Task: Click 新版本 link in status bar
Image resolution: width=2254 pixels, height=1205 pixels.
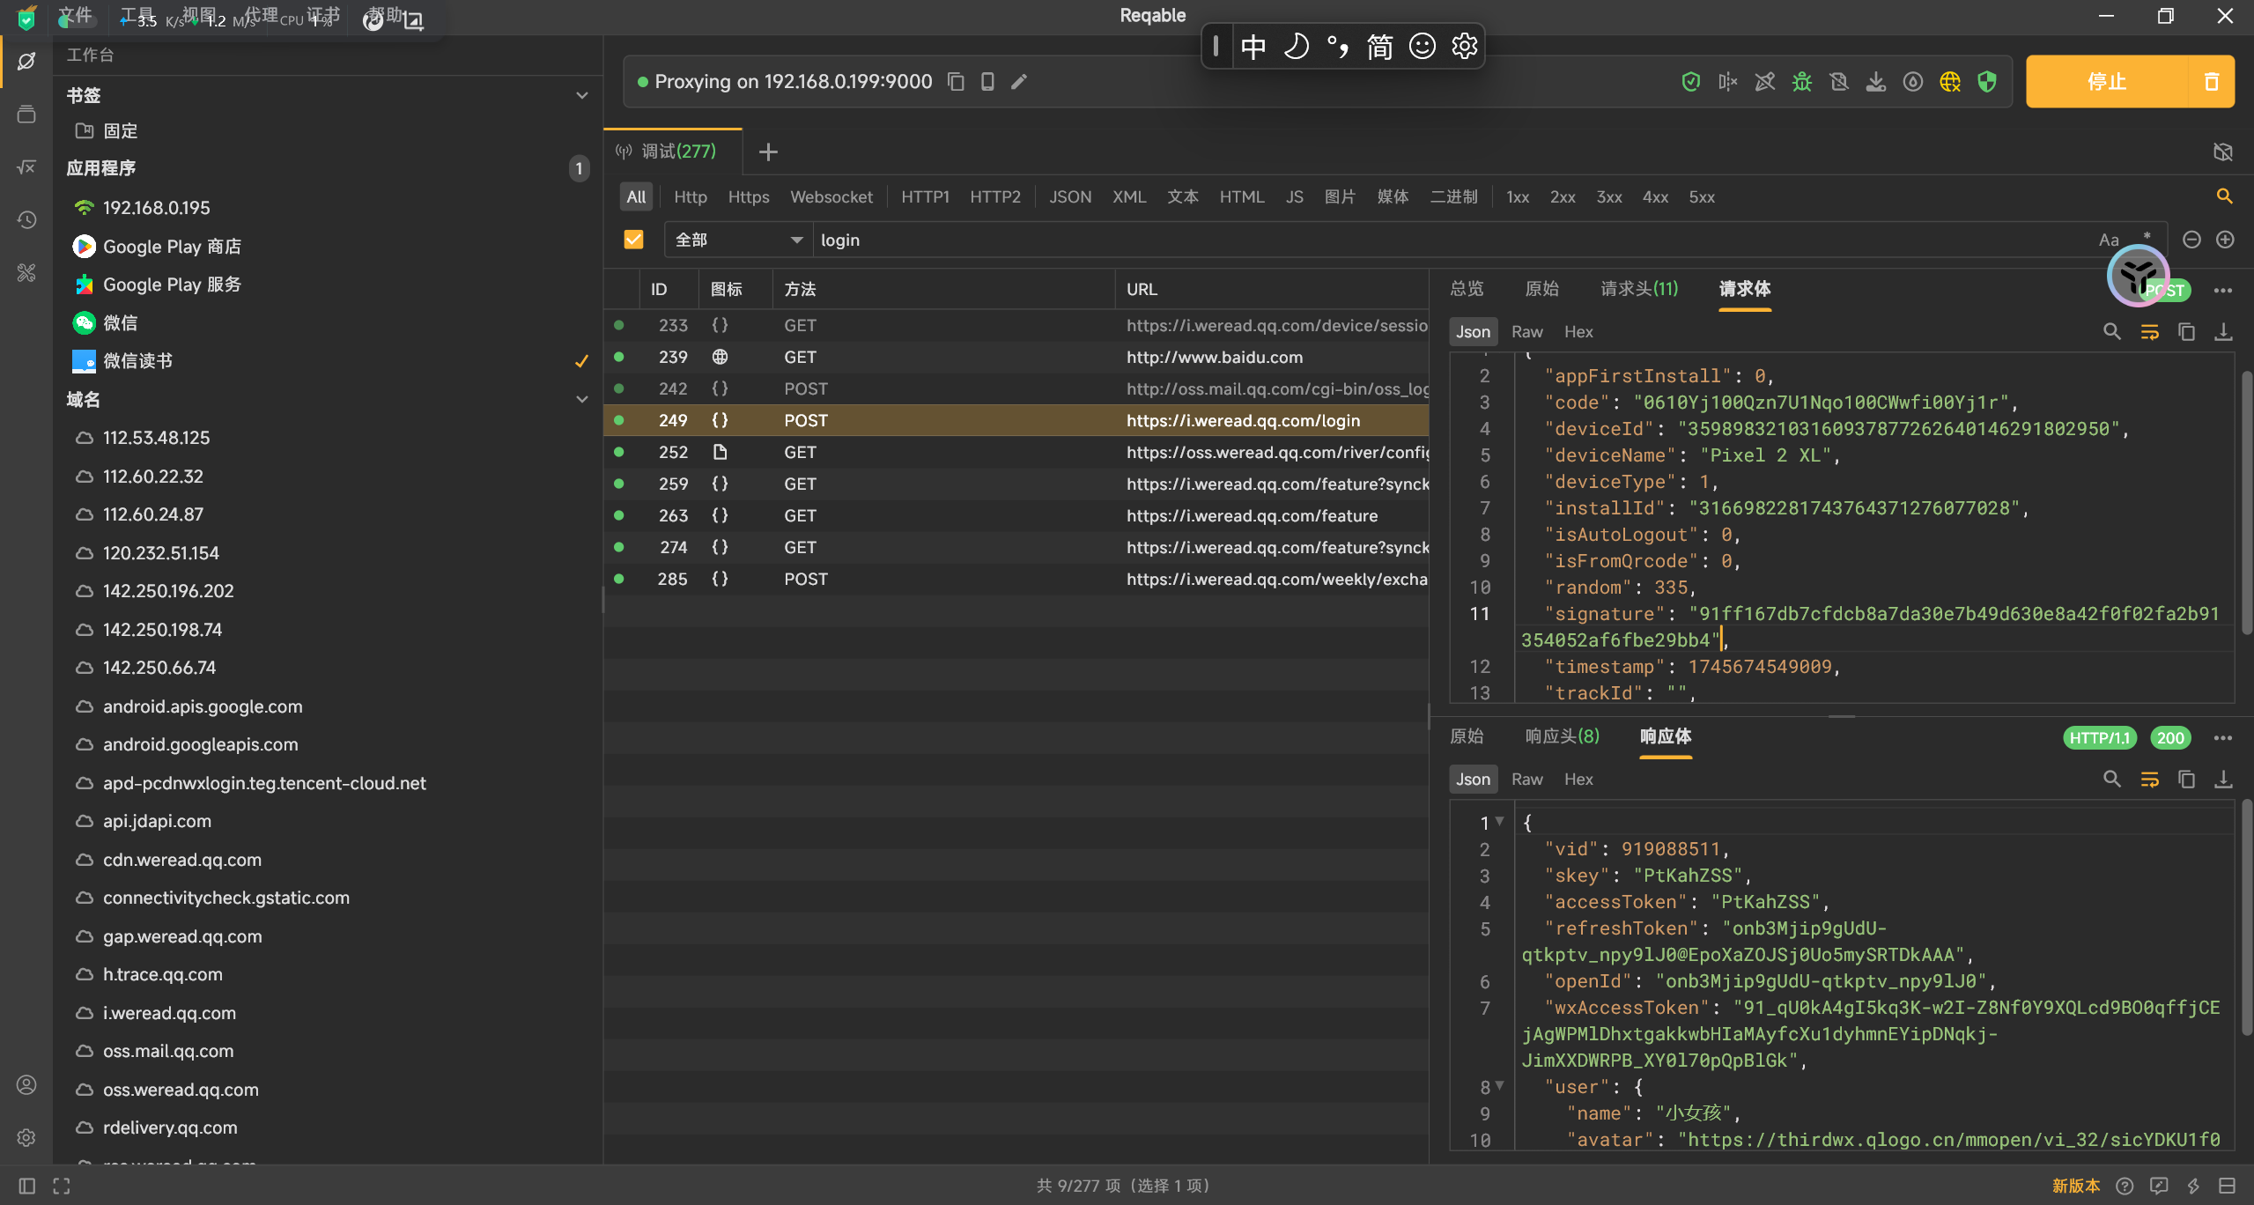Action: click(2075, 1186)
